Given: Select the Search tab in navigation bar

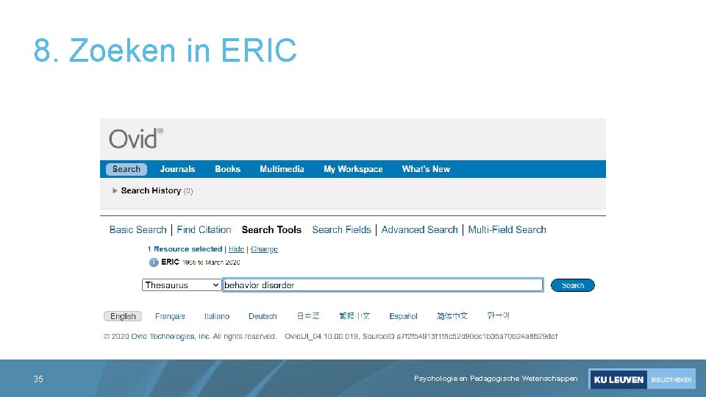Looking at the screenshot, I should [126, 169].
